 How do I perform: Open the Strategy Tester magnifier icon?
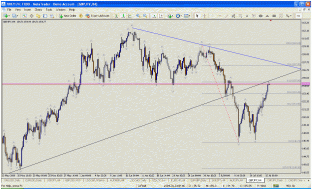[x=52, y=16]
